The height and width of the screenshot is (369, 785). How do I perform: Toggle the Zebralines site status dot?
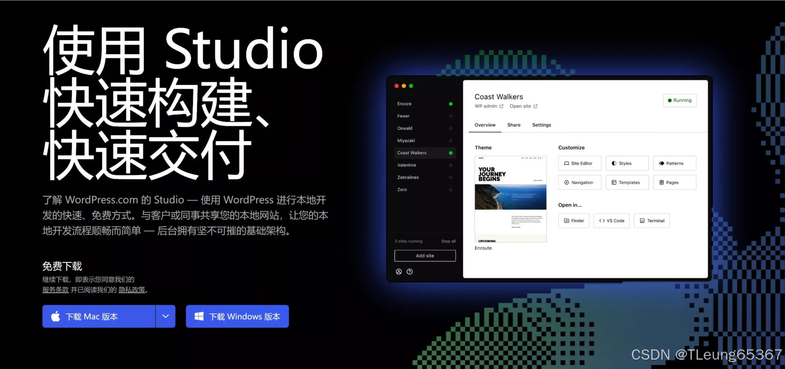coord(450,177)
